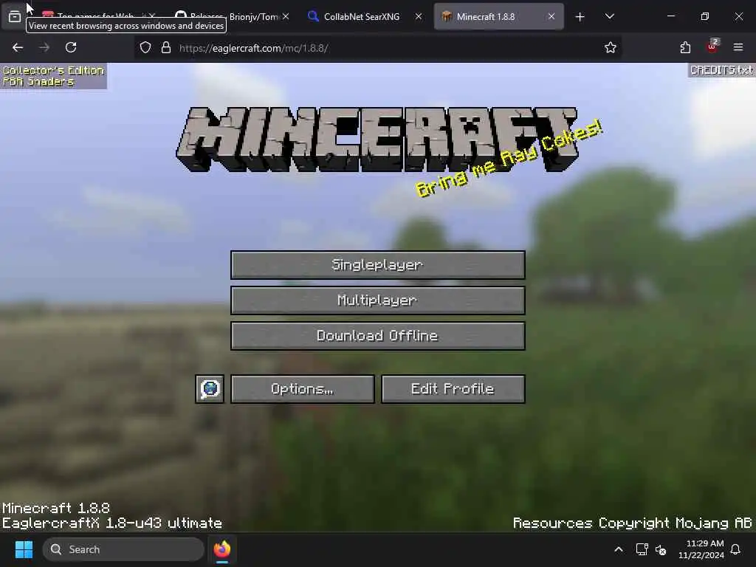
Task: Open the notifications bell icon
Action: 736,549
